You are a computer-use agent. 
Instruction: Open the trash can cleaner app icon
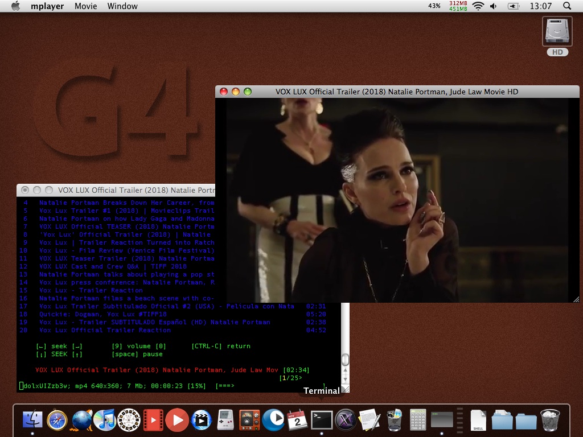(394, 420)
